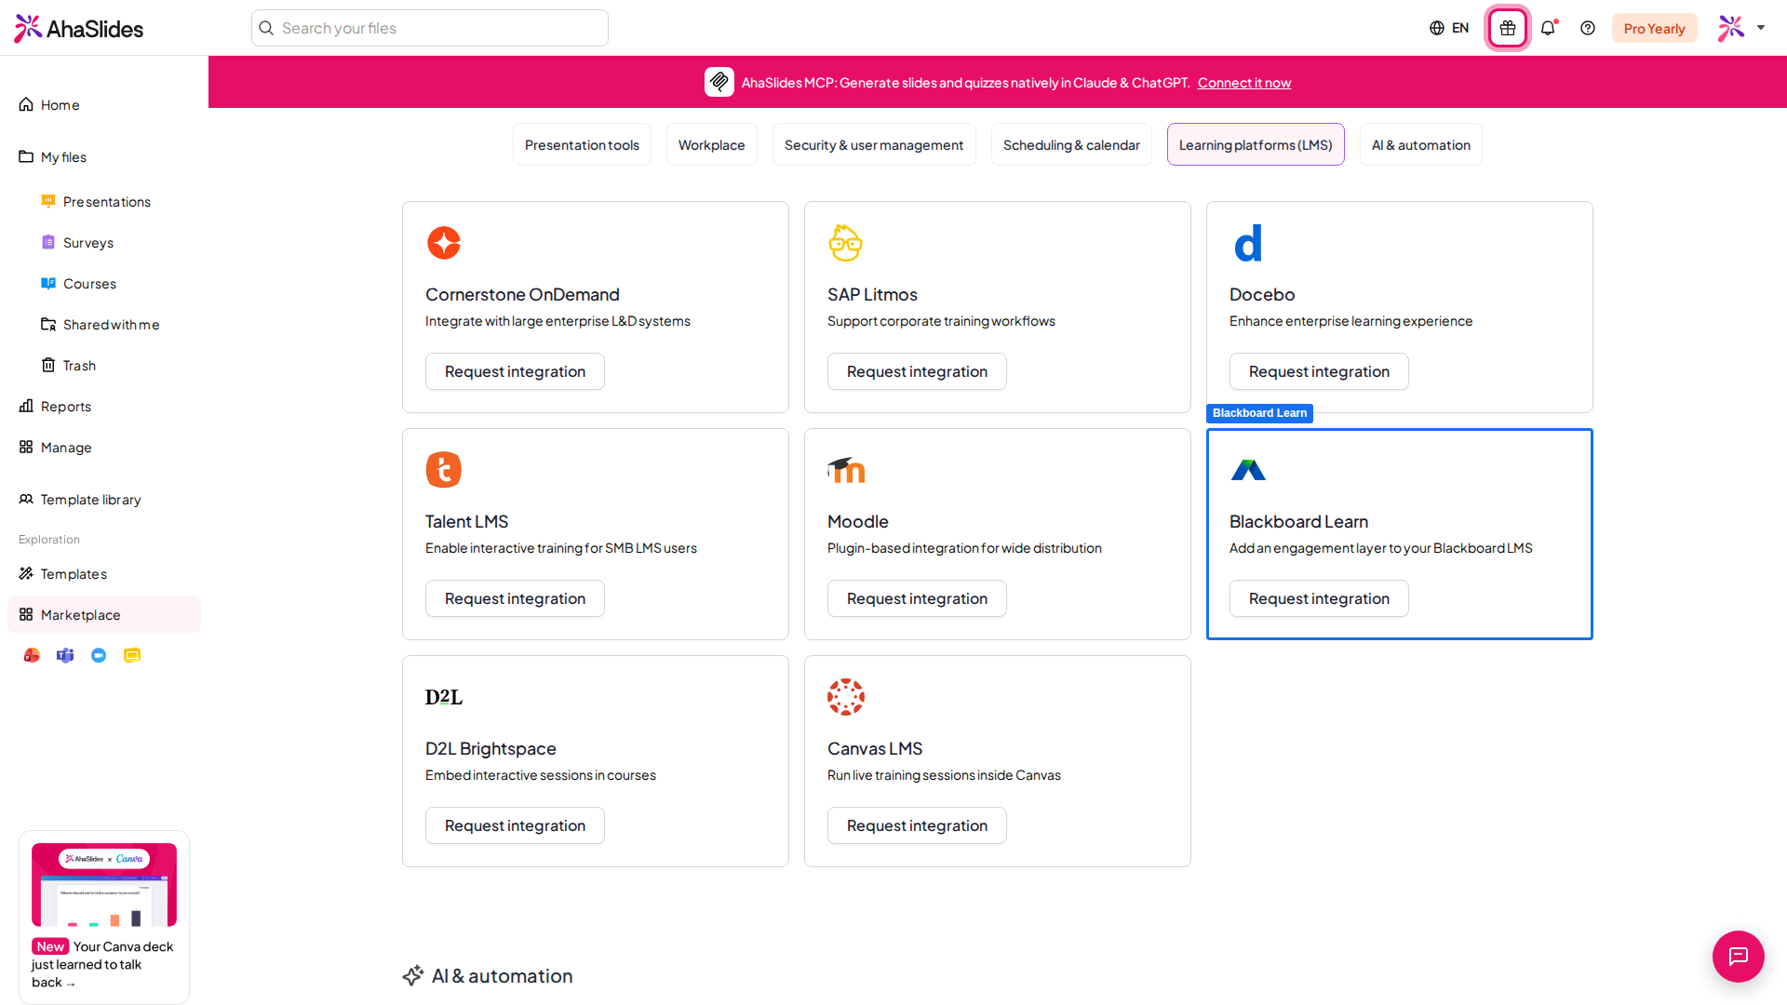Click the Zoom icon in sidebar

[x=99, y=655]
